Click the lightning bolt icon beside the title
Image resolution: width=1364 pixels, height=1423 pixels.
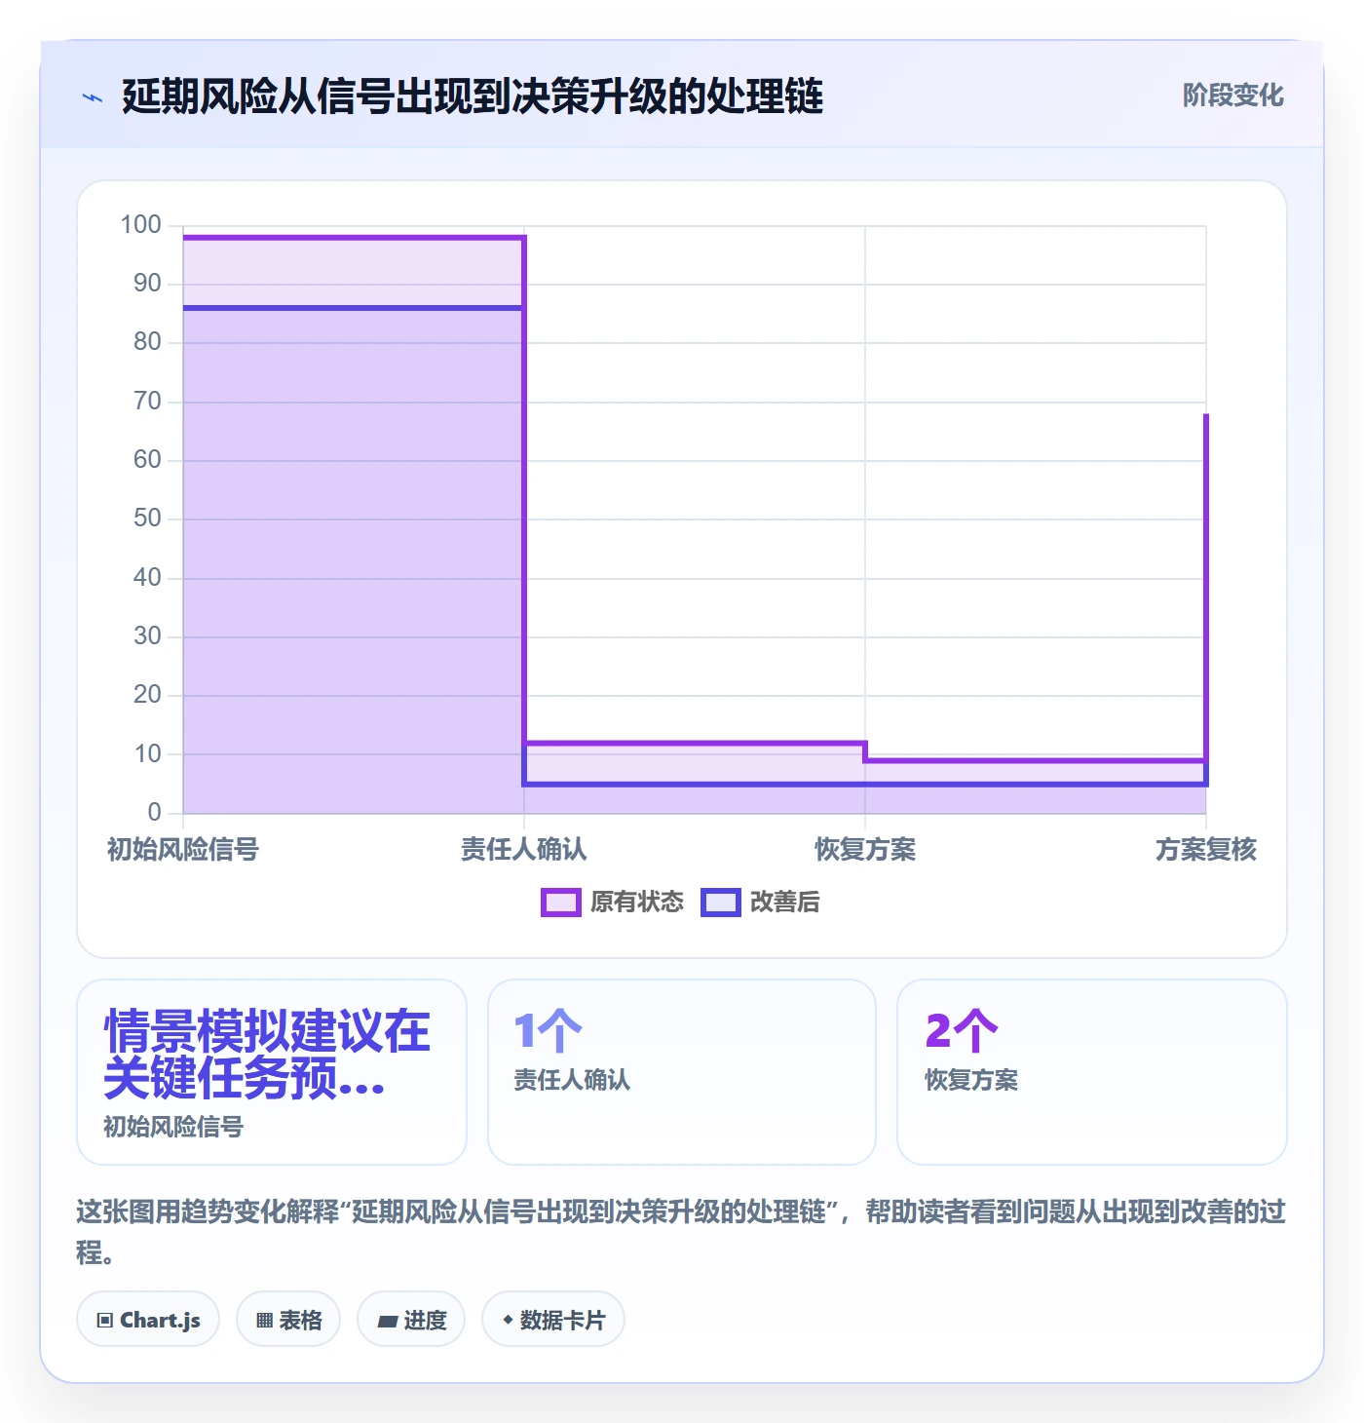click(x=93, y=97)
